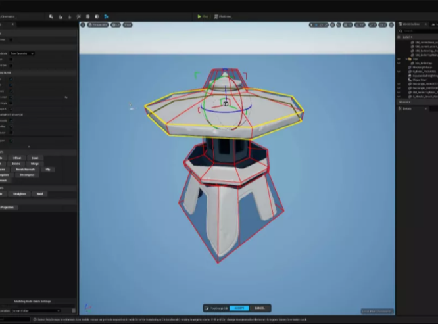Switch to Brush Editing mode icon

tap(97, 16)
